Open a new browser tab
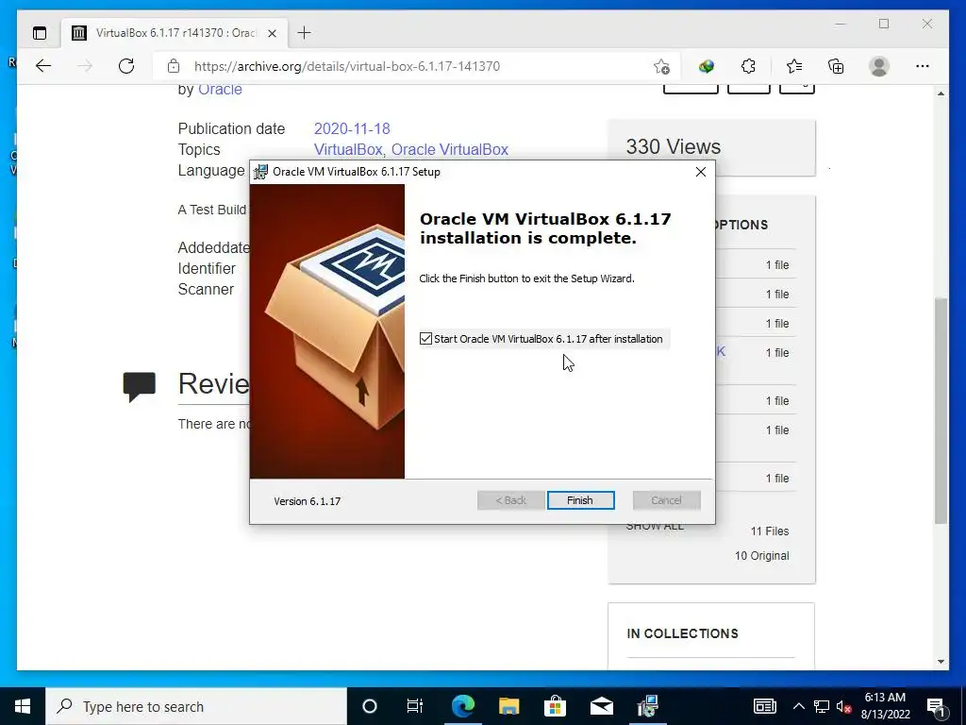 (x=305, y=33)
